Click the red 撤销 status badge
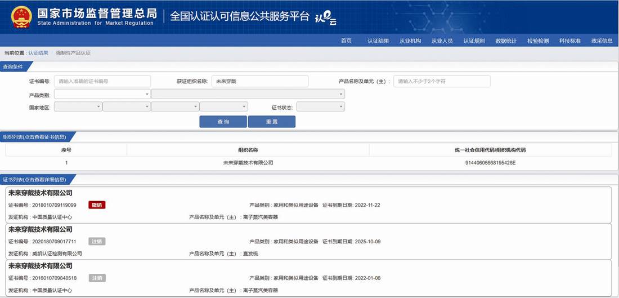The image size is (619, 298). click(97, 204)
